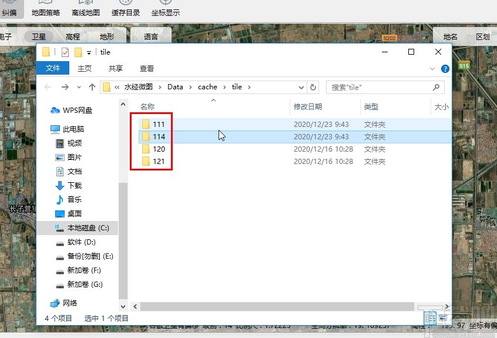Screen dimensions: 497x338
Task: Open recent locations dropdown arrow
Action: [79, 87]
